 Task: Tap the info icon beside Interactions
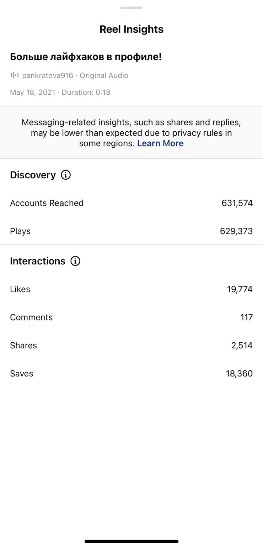75,261
